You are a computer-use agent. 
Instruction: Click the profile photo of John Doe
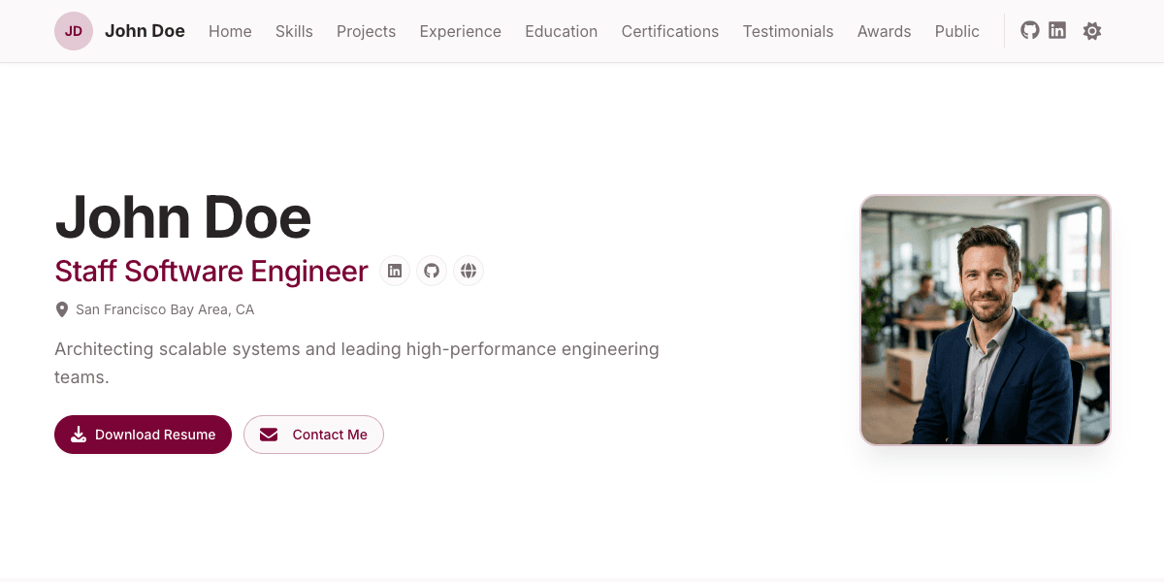[985, 320]
